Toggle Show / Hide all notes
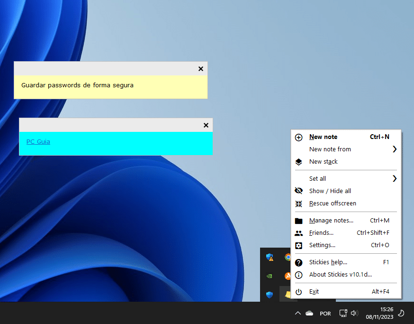This screenshot has width=414, height=324. [330, 191]
